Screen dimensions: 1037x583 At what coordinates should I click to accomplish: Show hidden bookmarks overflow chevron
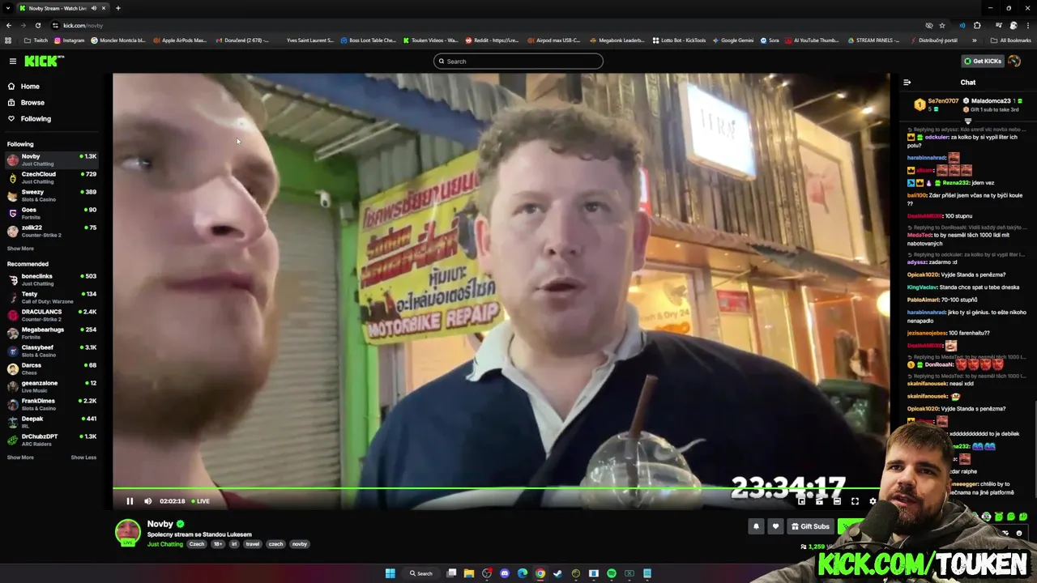[974, 40]
